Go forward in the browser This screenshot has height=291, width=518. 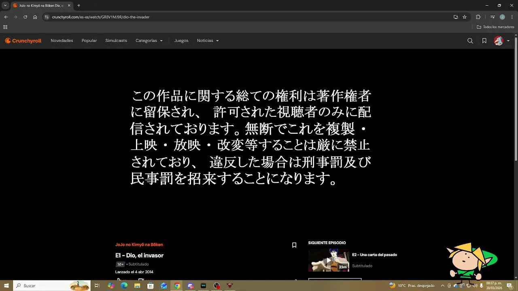[x=15, y=17]
